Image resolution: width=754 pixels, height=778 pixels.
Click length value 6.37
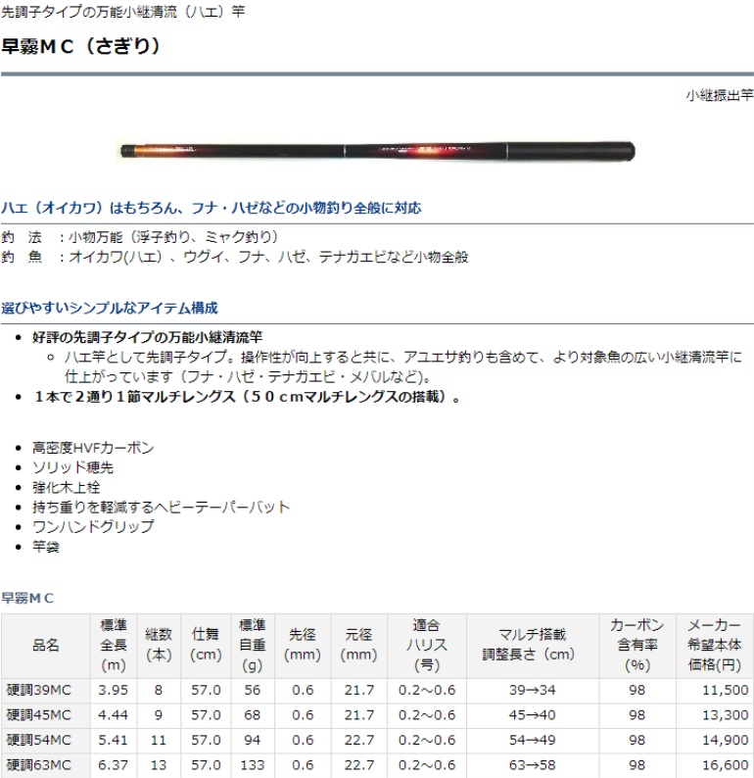(x=113, y=765)
